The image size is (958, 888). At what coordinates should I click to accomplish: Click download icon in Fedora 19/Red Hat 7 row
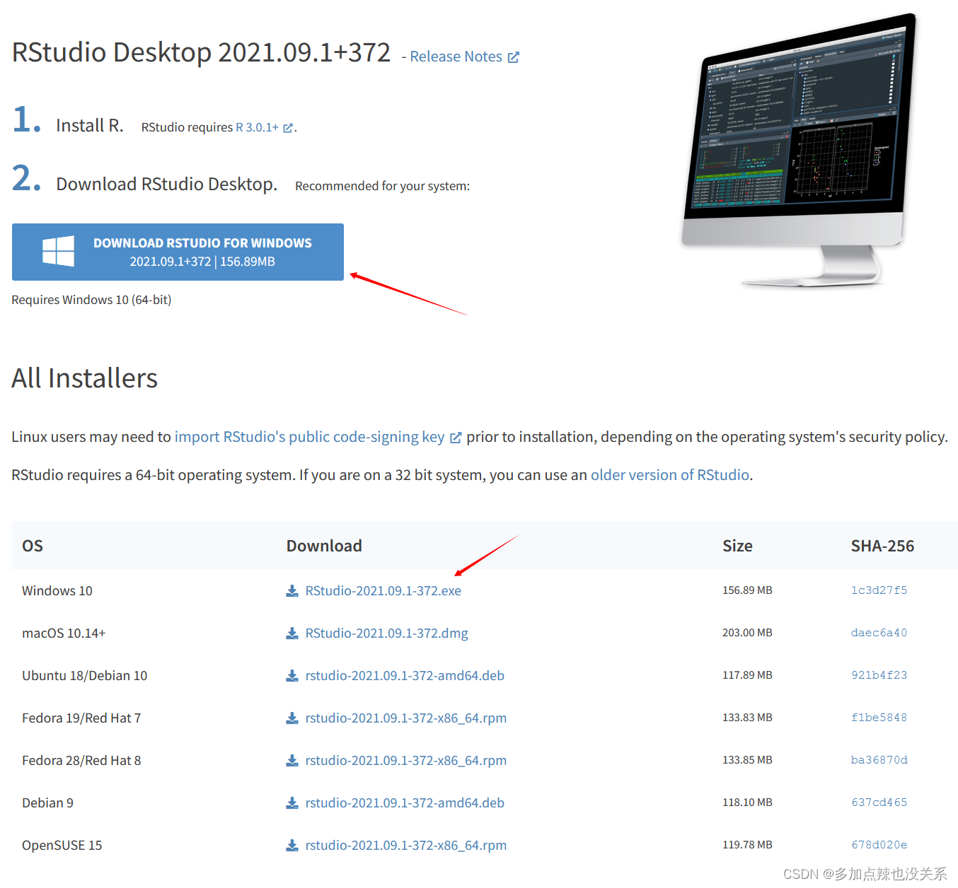click(292, 718)
